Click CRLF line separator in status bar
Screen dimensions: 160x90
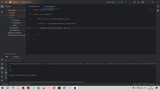(140, 84)
